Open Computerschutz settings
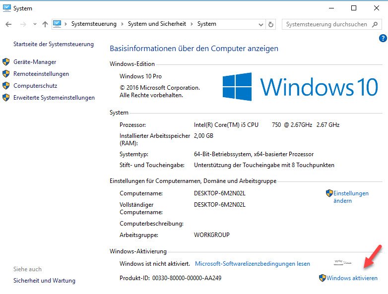Screen dimensions: 388x294 35,86
